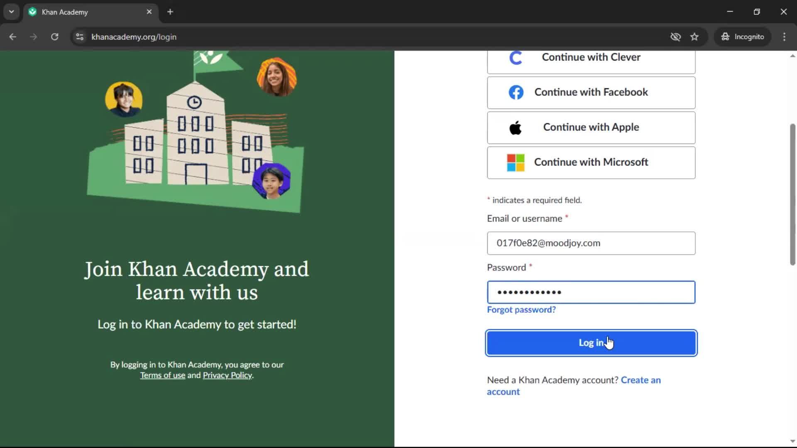Click the Microsoft logo icon
This screenshot has width=797, height=448.
pyautogui.click(x=516, y=163)
